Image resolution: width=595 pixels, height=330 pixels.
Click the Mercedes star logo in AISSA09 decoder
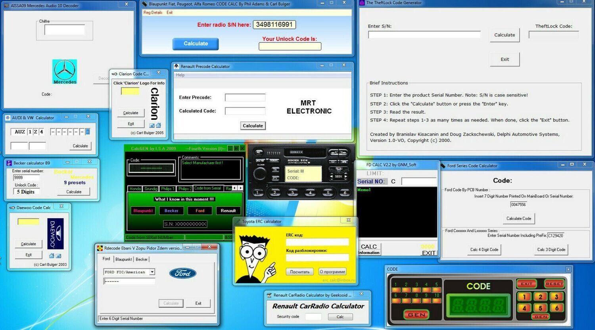[65, 72]
